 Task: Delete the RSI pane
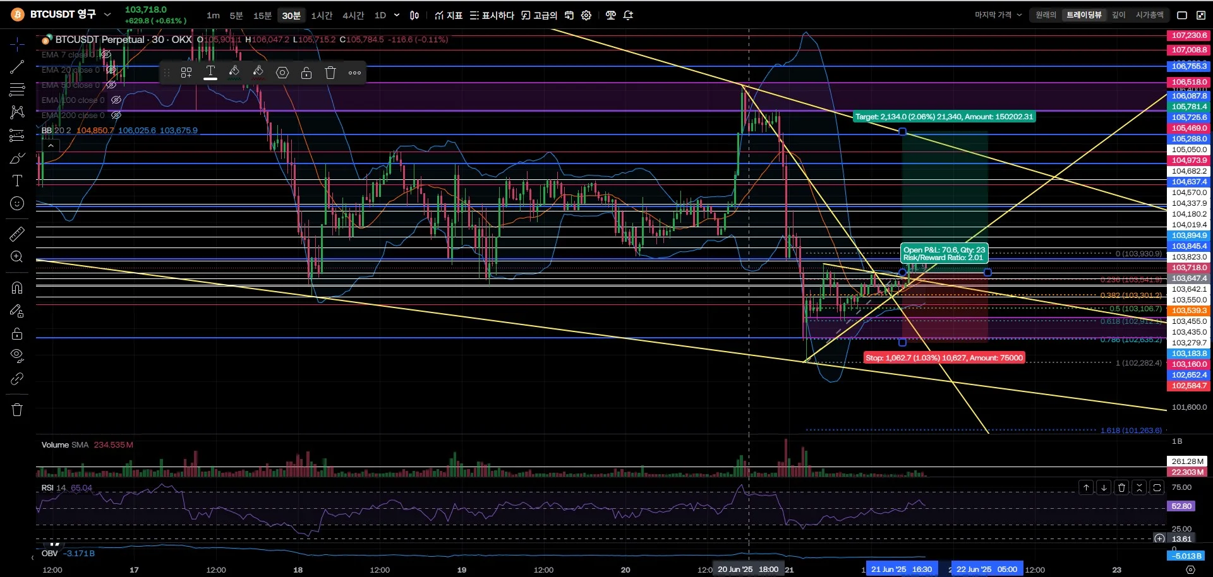pyautogui.click(x=1121, y=487)
